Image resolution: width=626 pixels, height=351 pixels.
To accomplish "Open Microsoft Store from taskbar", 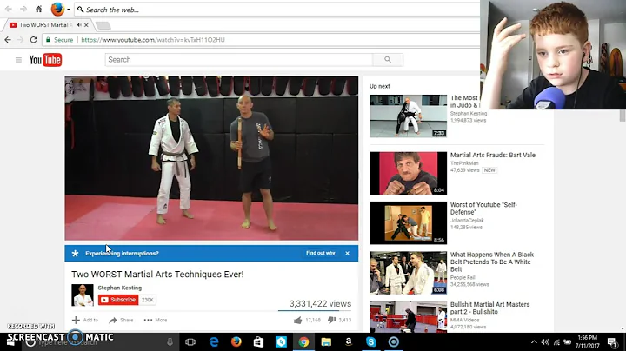I will point(259,341).
